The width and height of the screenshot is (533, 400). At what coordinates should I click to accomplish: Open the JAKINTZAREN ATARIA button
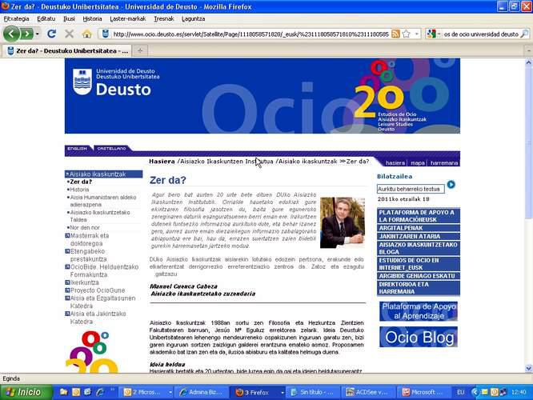point(419,236)
